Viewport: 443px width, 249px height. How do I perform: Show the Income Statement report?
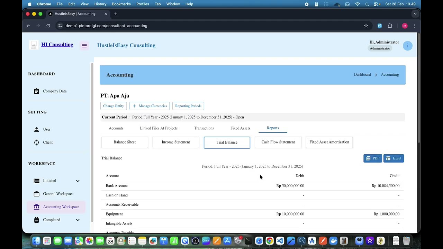coord(176,142)
